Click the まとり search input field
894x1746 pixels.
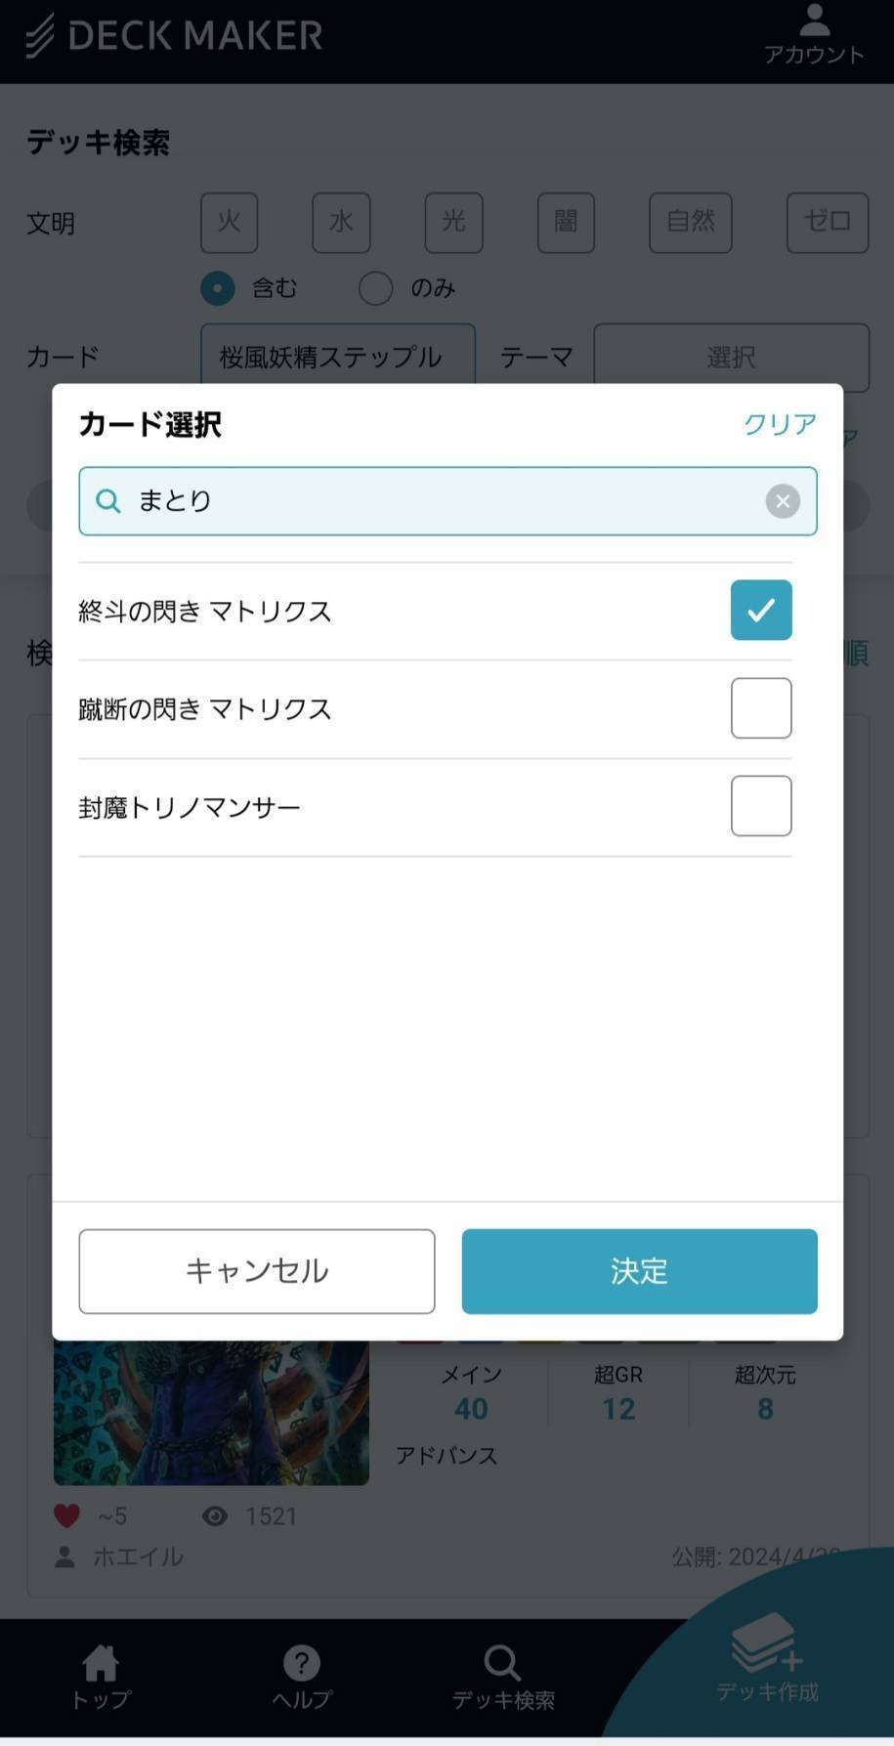point(447,501)
